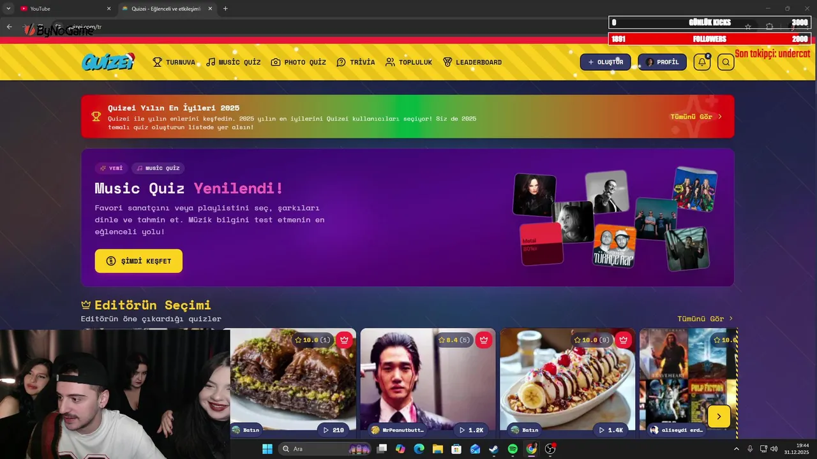Open Task View on the taskbar
The width and height of the screenshot is (817, 459).
pyautogui.click(x=382, y=449)
